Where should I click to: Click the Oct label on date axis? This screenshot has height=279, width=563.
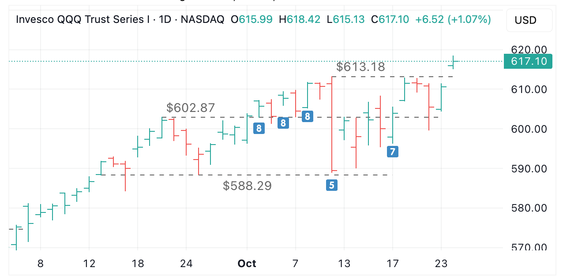(247, 264)
